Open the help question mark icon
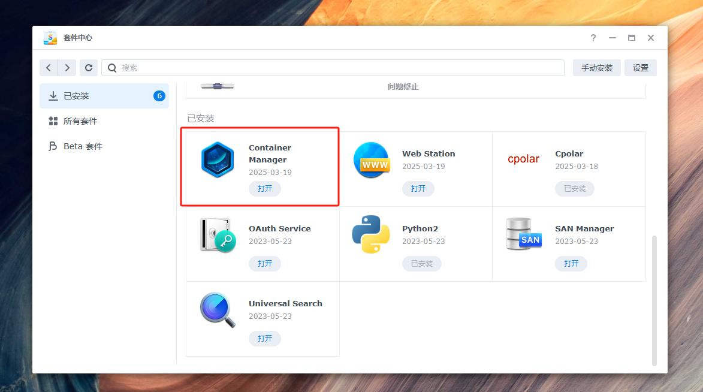The height and width of the screenshot is (392, 703). click(x=593, y=38)
